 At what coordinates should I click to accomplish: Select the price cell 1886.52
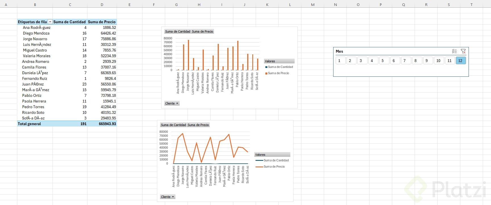(x=102, y=27)
